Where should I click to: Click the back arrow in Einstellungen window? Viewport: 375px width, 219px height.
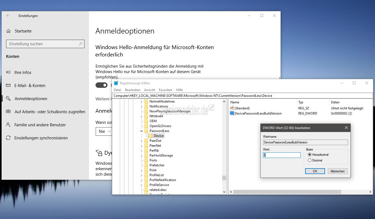pyautogui.click(x=8, y=16)
